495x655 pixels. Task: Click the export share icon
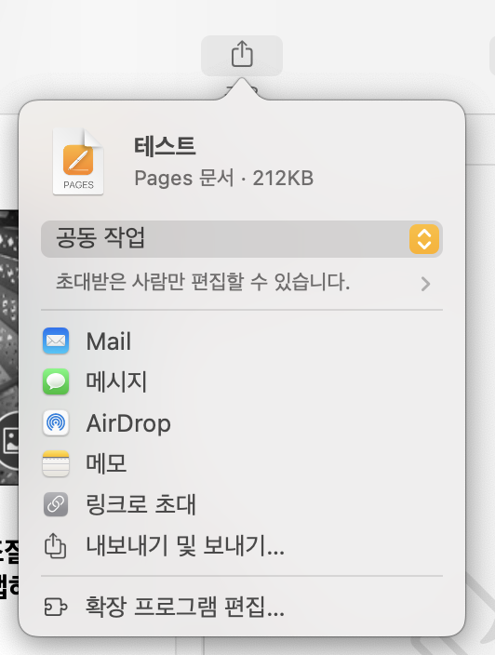[56, 545]
